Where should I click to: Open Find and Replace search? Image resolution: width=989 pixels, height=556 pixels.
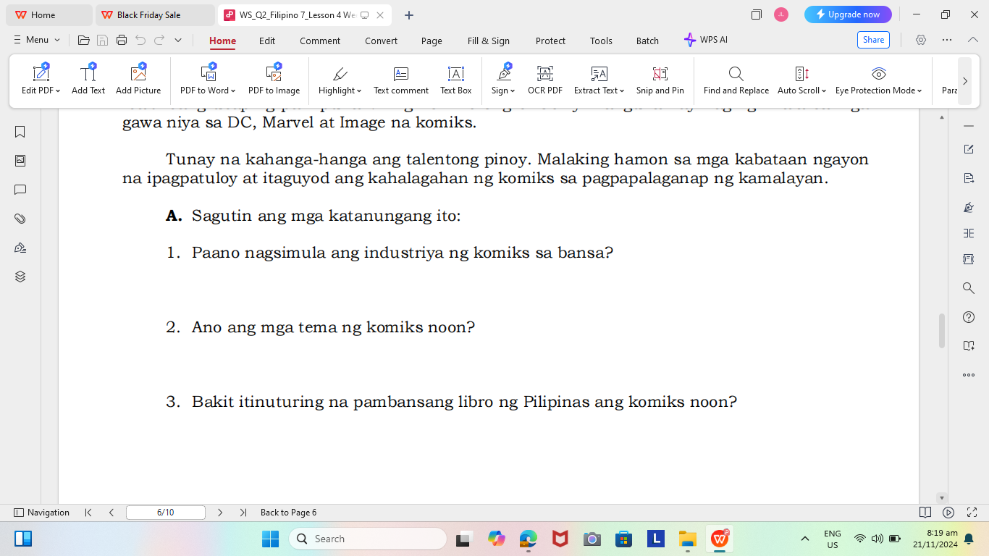click(736, 80)
